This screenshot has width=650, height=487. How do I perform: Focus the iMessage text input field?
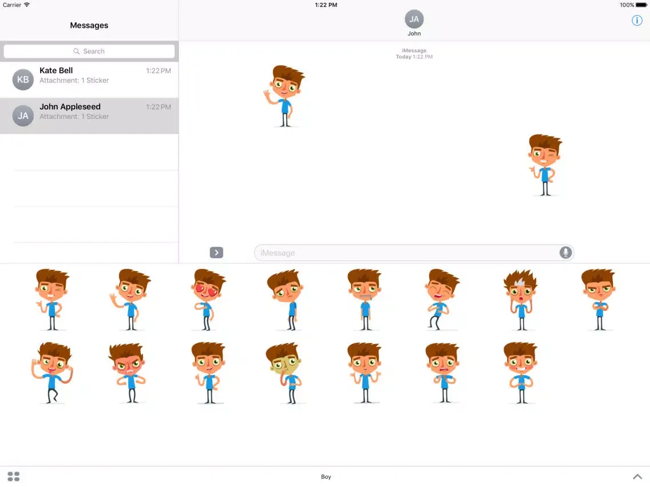(414, 253)
